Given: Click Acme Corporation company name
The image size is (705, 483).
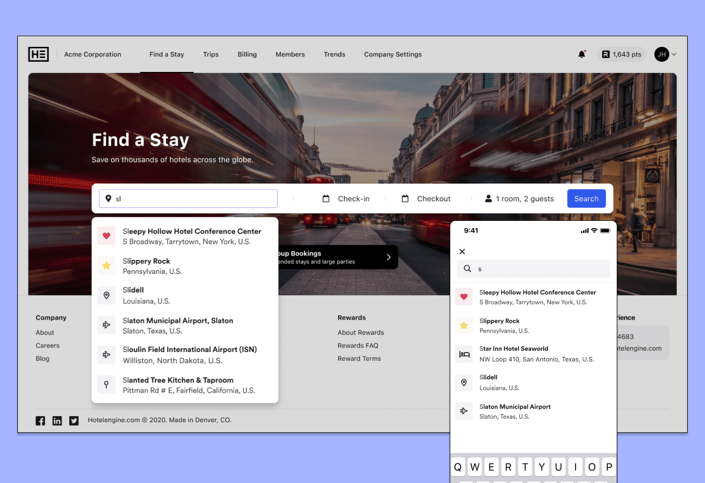Looking at the screenshot, I should click(x=93, y=55).
